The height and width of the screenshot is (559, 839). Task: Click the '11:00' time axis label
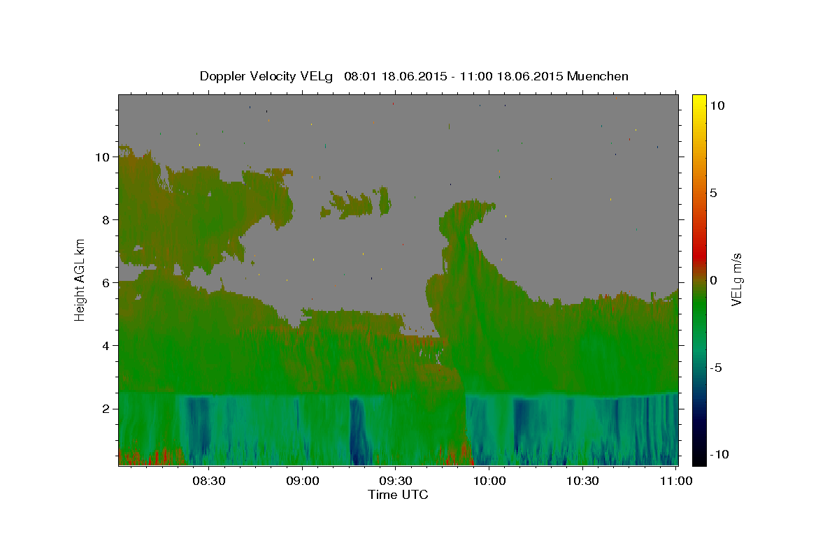(x=675, y=481)
